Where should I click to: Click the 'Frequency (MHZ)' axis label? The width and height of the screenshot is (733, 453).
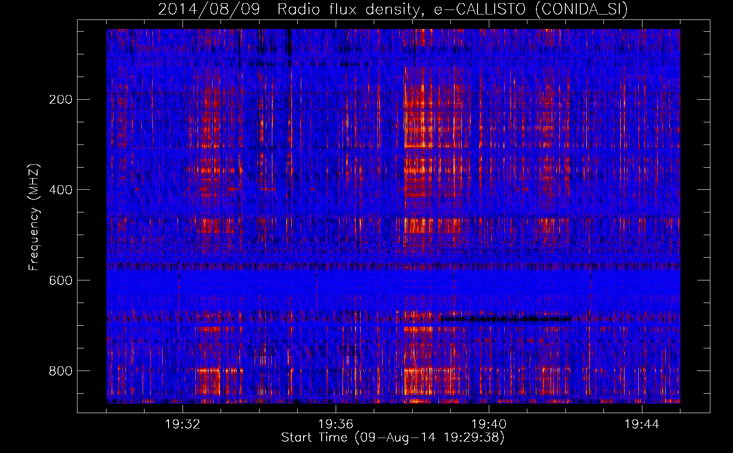point(34,217)
